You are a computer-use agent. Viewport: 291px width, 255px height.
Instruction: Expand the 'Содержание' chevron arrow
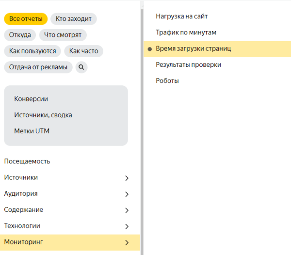[127, 210]
